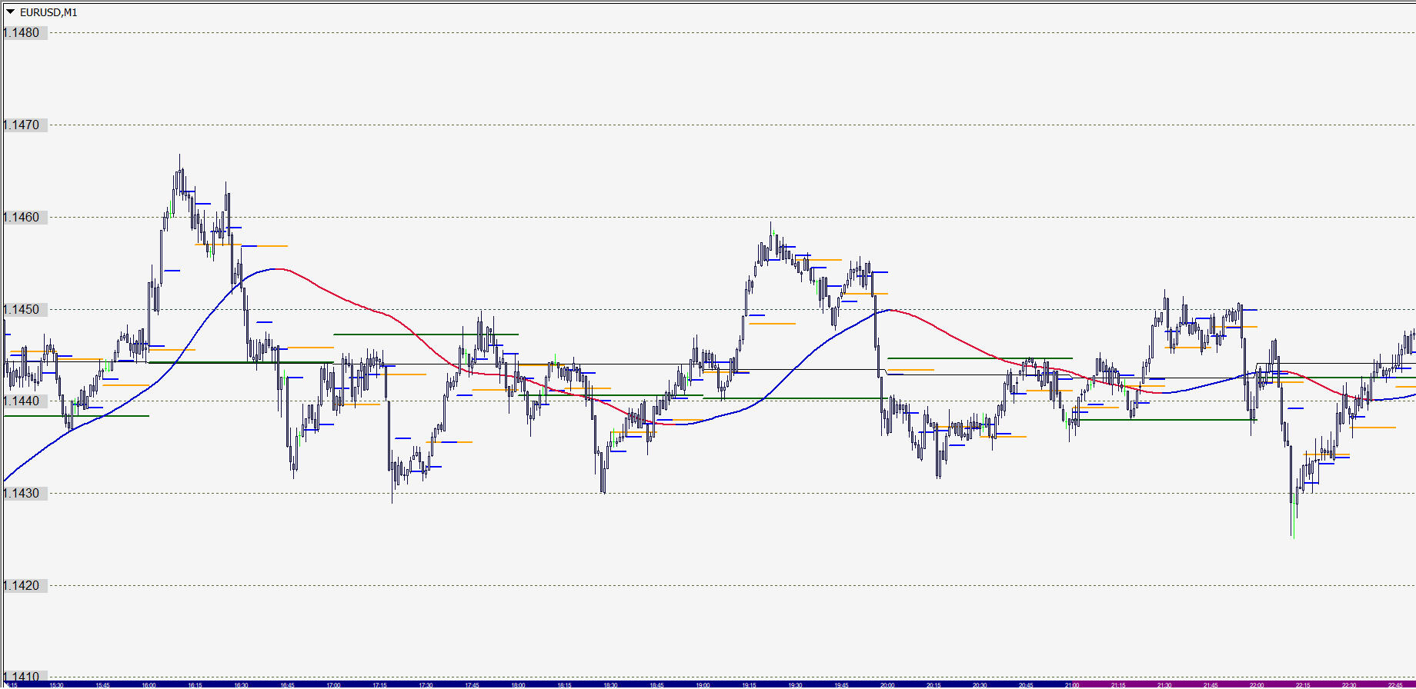The image size is (1416, 689).
Task: Select the 1.1480 price level label
Action: click(22, 32)
